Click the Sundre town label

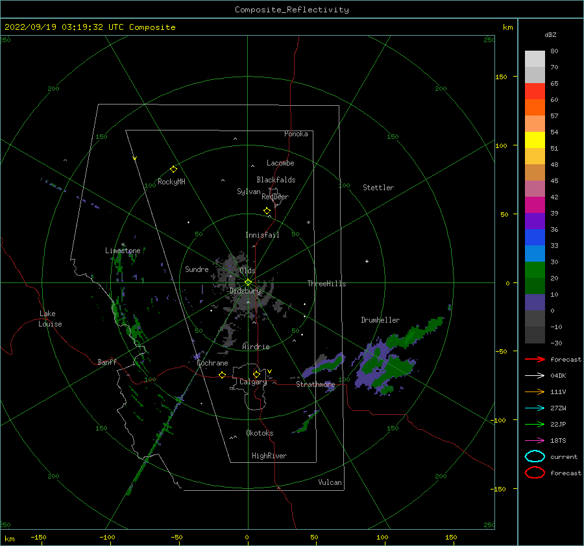click(197, 269)
